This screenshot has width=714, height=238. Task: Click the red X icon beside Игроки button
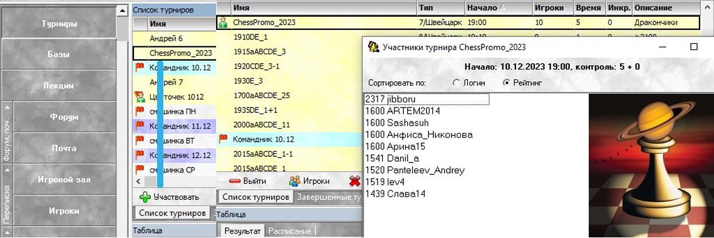(x=354, y=181)
